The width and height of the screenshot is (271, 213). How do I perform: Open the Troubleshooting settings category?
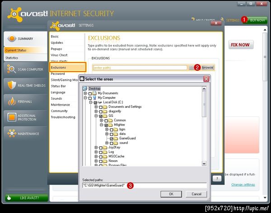tap(63, 117)
